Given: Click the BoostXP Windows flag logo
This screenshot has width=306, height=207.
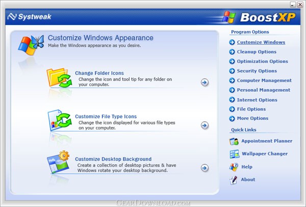Looking at the screenshot, I should (x=228, y=17).
